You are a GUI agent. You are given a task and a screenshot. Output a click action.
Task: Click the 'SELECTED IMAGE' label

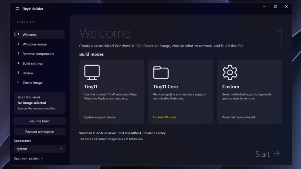(x=29, y=97)
